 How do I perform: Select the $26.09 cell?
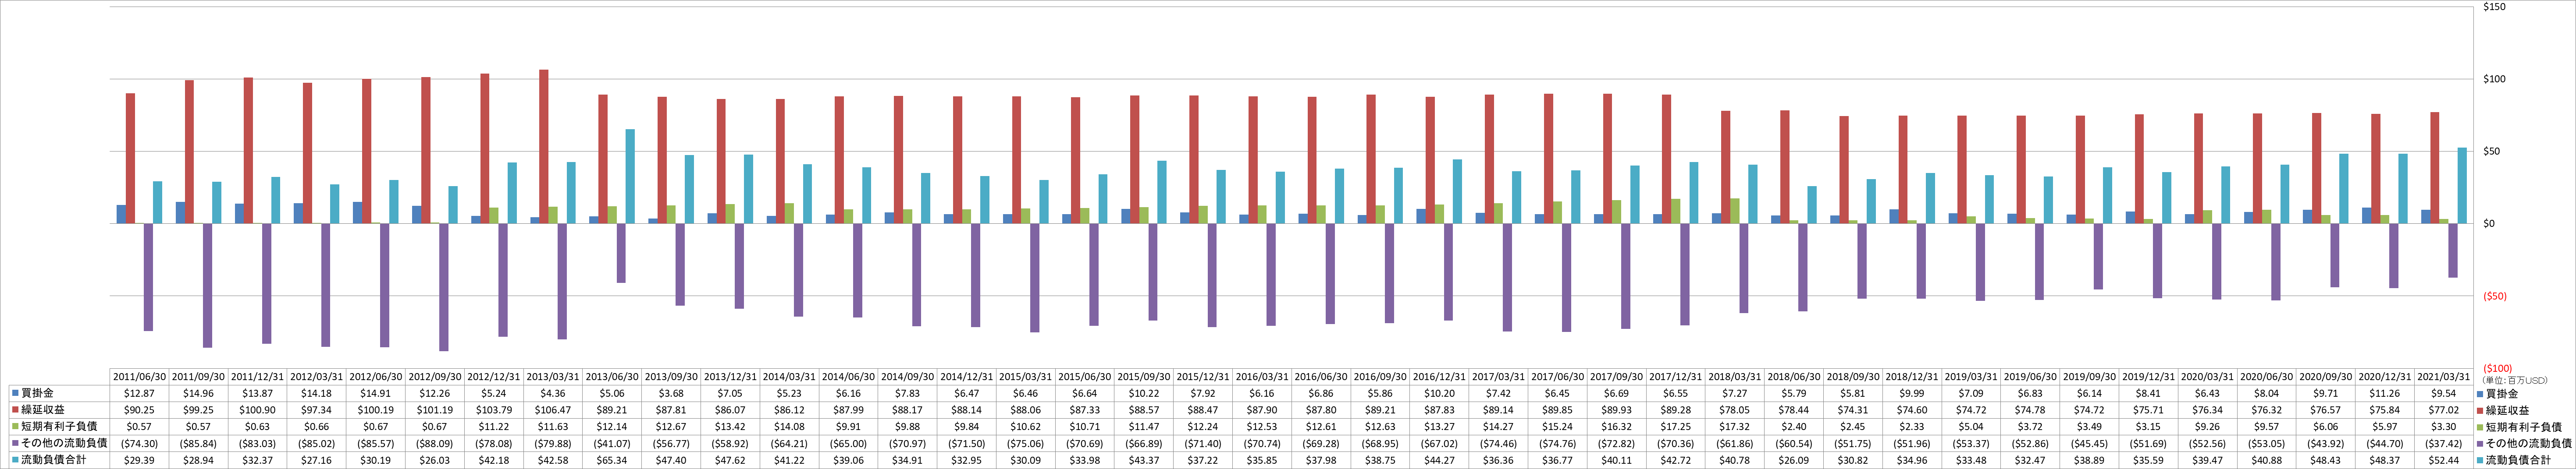click(1795, 460)
